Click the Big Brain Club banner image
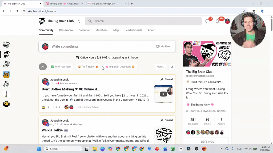Image resolution: width=273 pixels, height=153 pixels. tap(207, 54)
